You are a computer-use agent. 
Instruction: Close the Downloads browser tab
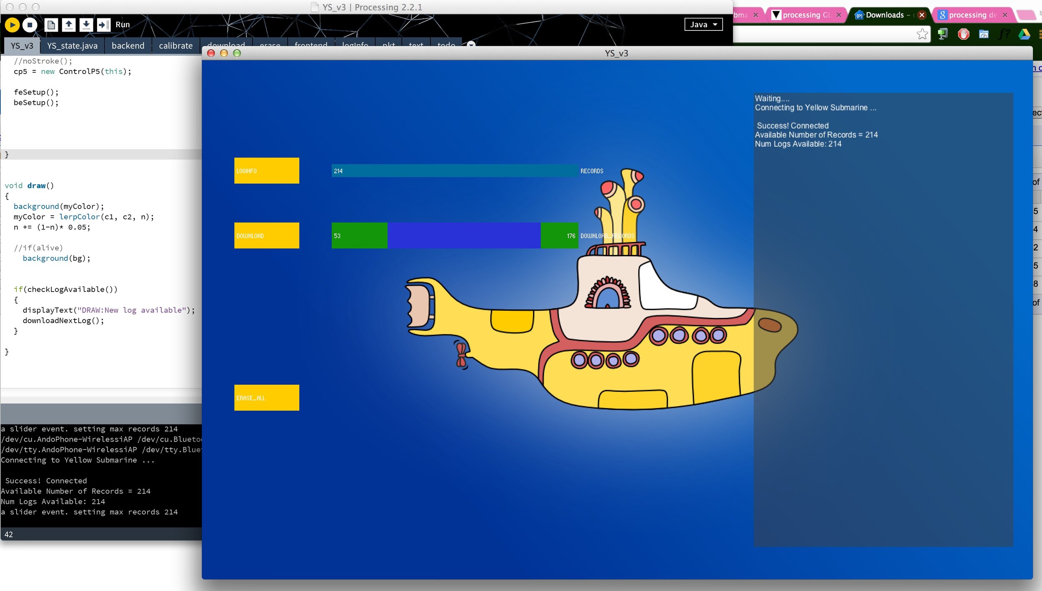(922, 15)
